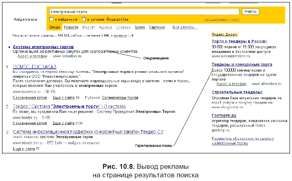Show «Еще с сайта» results for tender.su
The height and width of the screenshot is (181, 292).
point(62,123)
